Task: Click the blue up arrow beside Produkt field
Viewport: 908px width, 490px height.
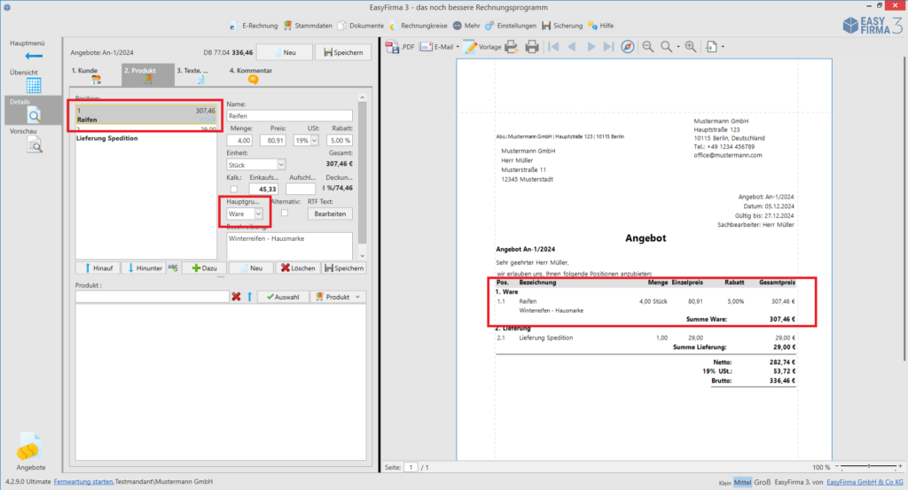Action: coord(249,297)
